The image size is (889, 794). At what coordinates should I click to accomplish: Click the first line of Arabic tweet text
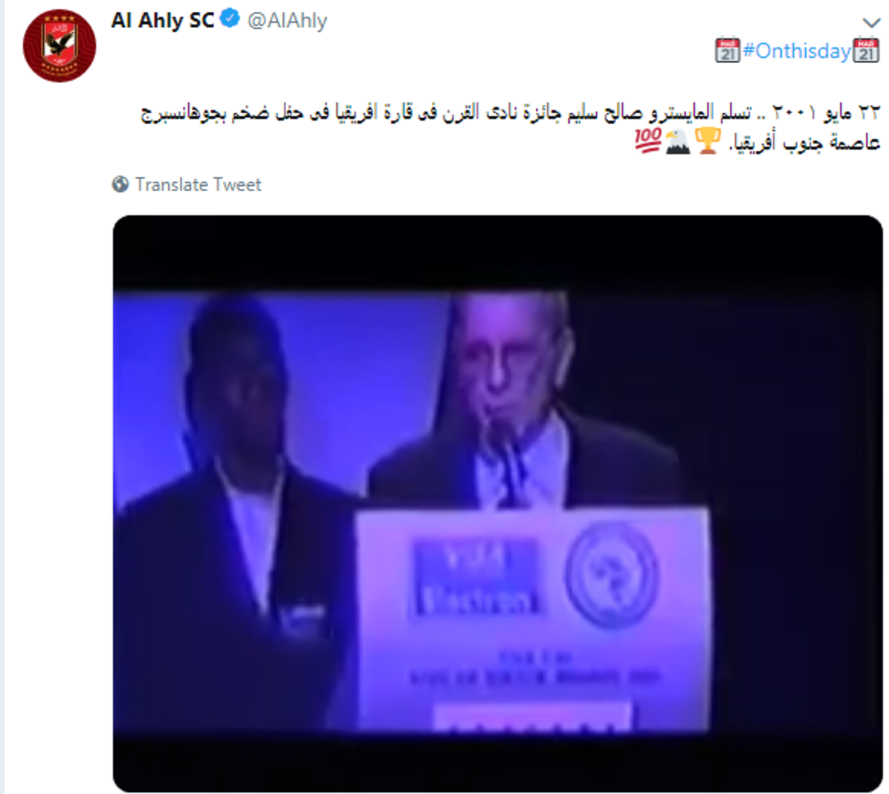(x=510, y=113)
